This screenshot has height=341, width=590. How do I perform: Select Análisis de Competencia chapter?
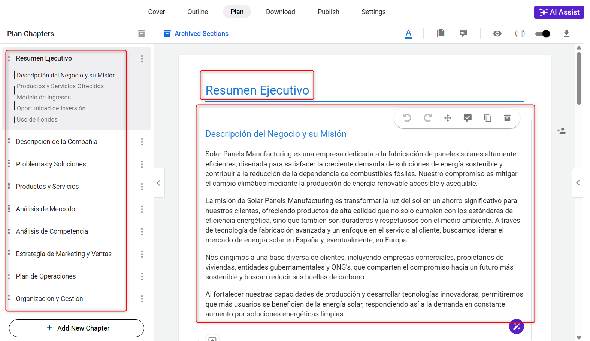pos(52,231)
